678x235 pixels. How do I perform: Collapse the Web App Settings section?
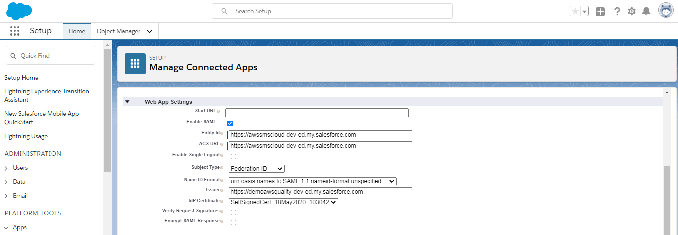[127, 102]
